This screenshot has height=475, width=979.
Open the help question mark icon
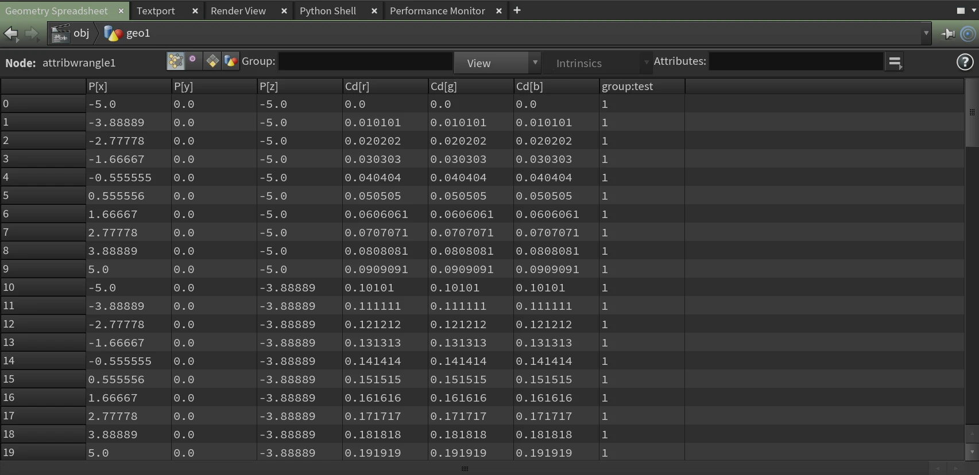[x=965, y=62]
